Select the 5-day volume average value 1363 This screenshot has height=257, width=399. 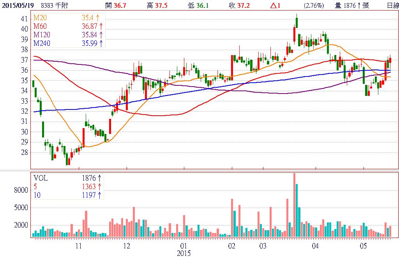point(88,187)
